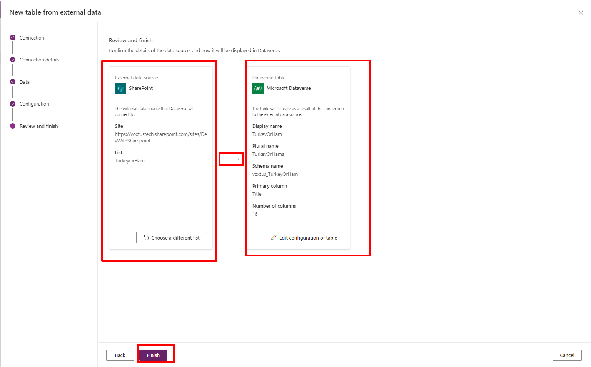Click the SharePoint logo icon
This screenshot has width=591, height=367.
120,89
